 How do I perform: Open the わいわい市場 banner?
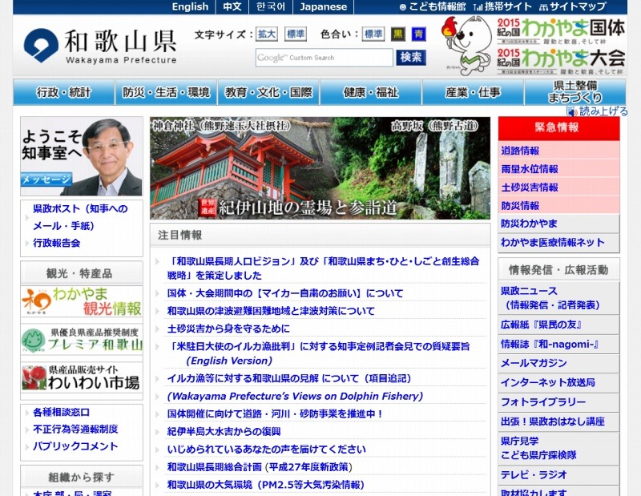click(82, 377)
